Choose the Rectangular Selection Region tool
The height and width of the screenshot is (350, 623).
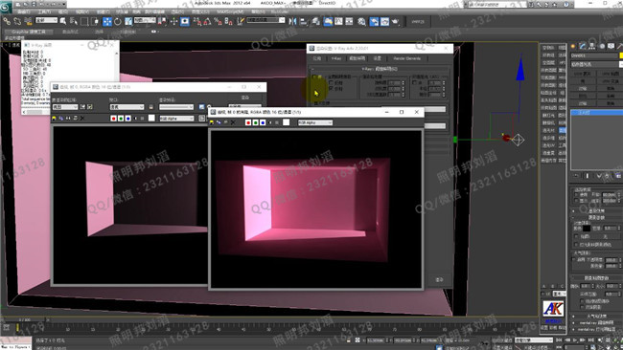click(84, 21)
